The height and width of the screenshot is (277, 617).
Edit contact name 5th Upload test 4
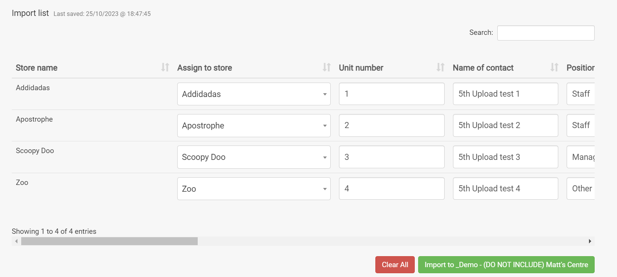click(505, 189)
